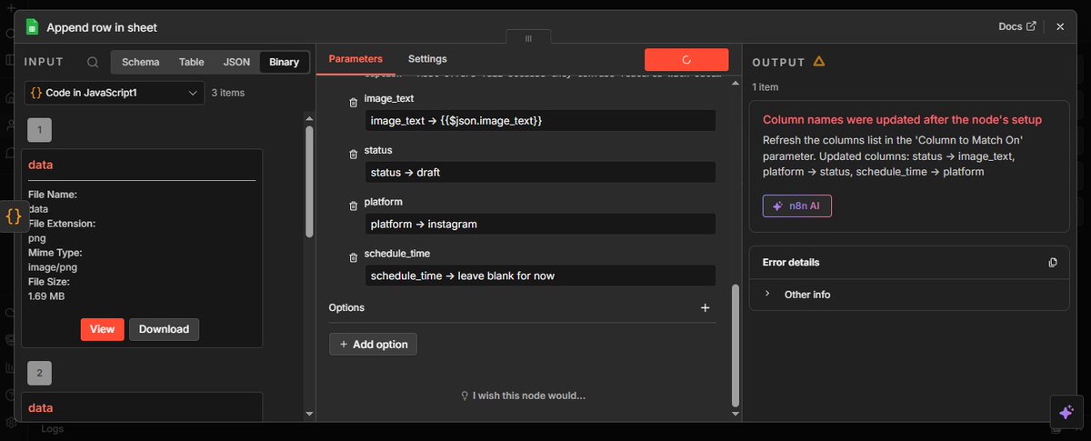Click the plus icon beside Options
This screenshot has height=441, width=1091.
click(x=705, y=308)
